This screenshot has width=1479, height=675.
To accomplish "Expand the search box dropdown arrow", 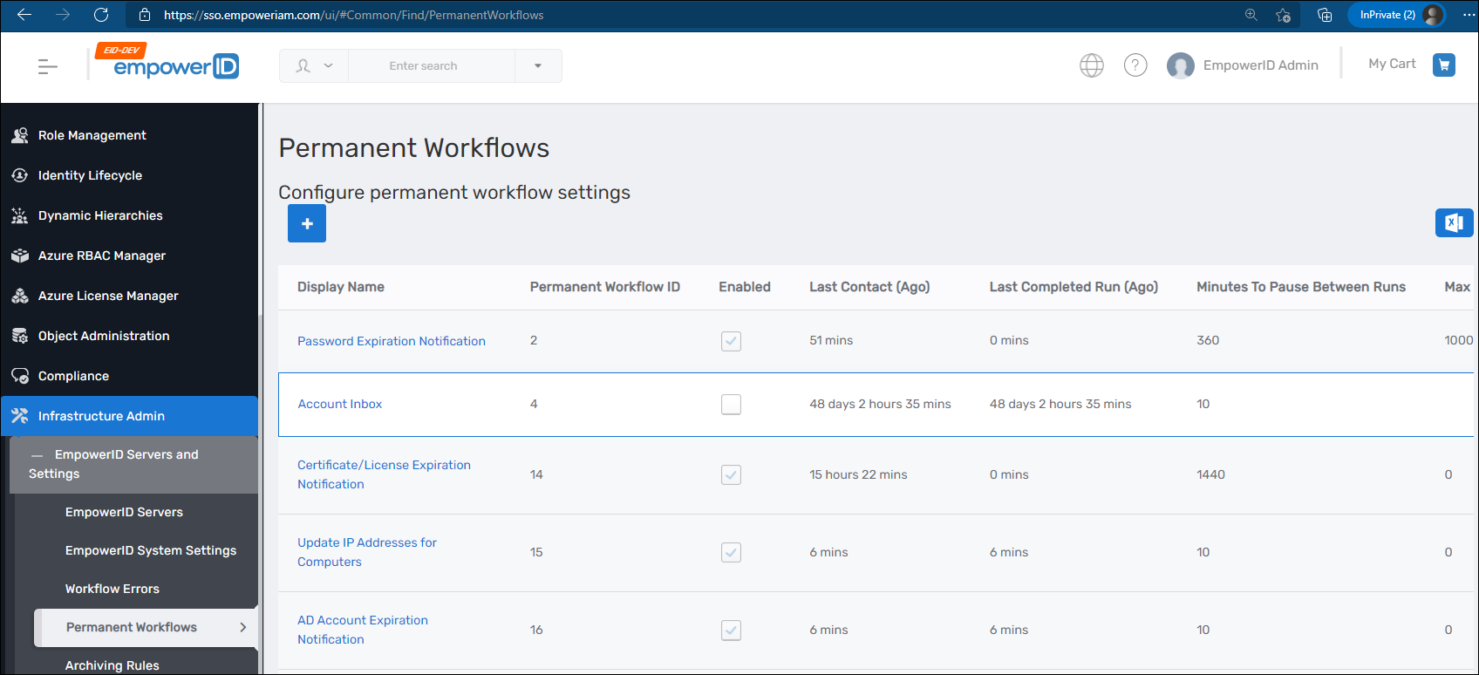I will pos(538,66).
